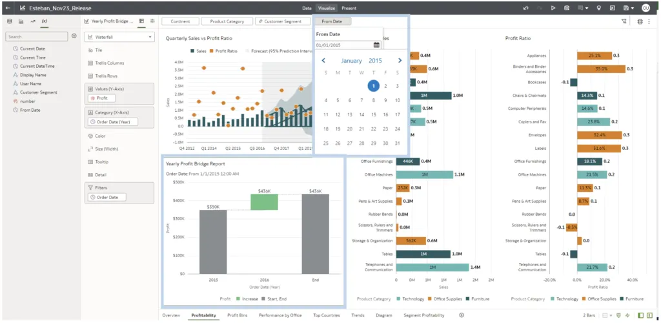This screenshot has height=323, width=661.
Task: Open the Data panel icon in left pane
Action: pos(9,21)
